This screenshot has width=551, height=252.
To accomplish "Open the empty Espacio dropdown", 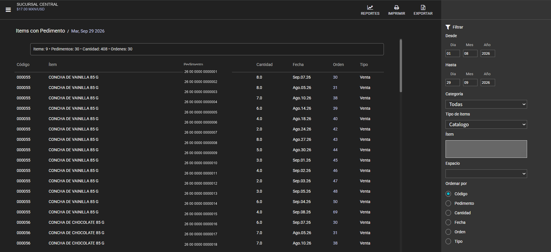I will click(486, 174).
